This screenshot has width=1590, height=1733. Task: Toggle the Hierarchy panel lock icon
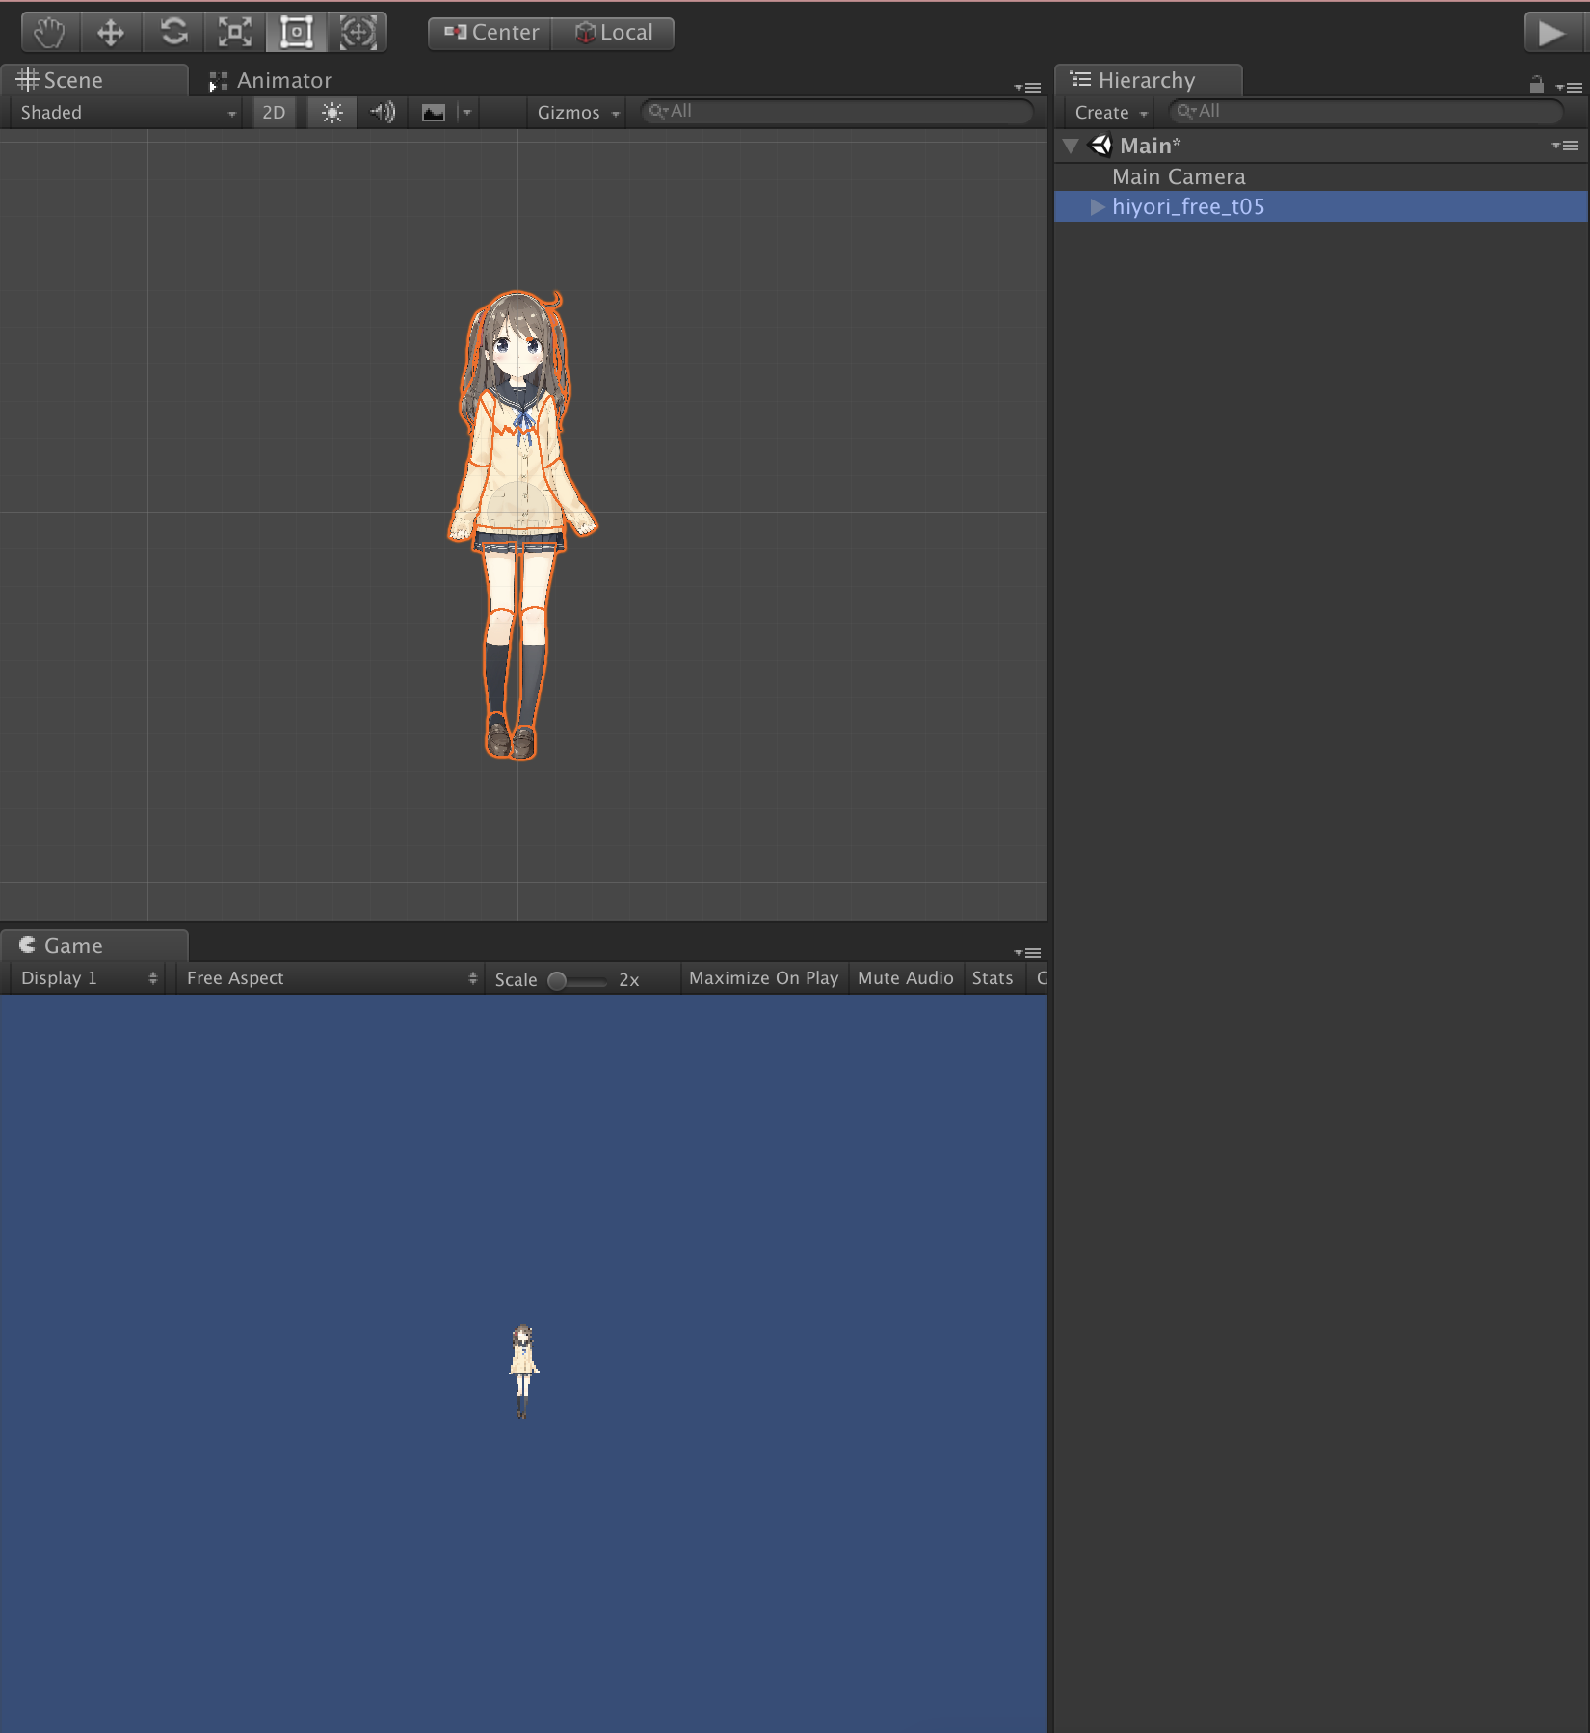[1537, 85]
